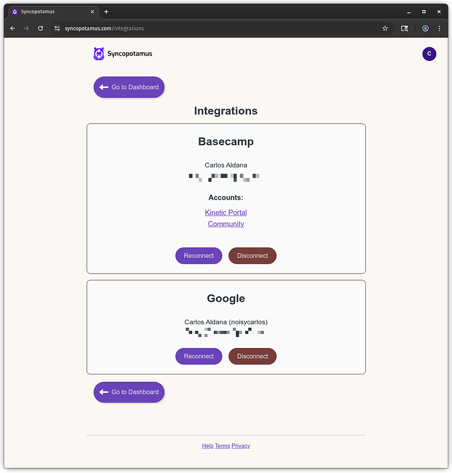452x473 pixels.
Task: Open the browser profile icon
Action: 425,28
